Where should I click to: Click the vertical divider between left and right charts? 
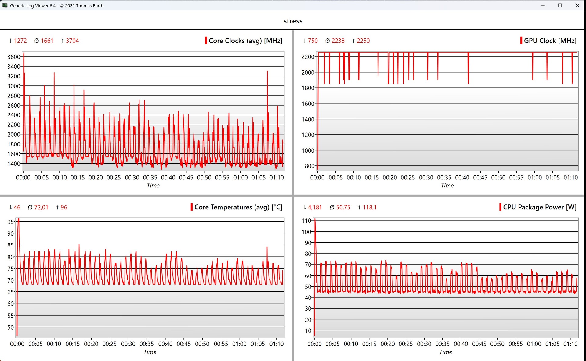[293, 122]
